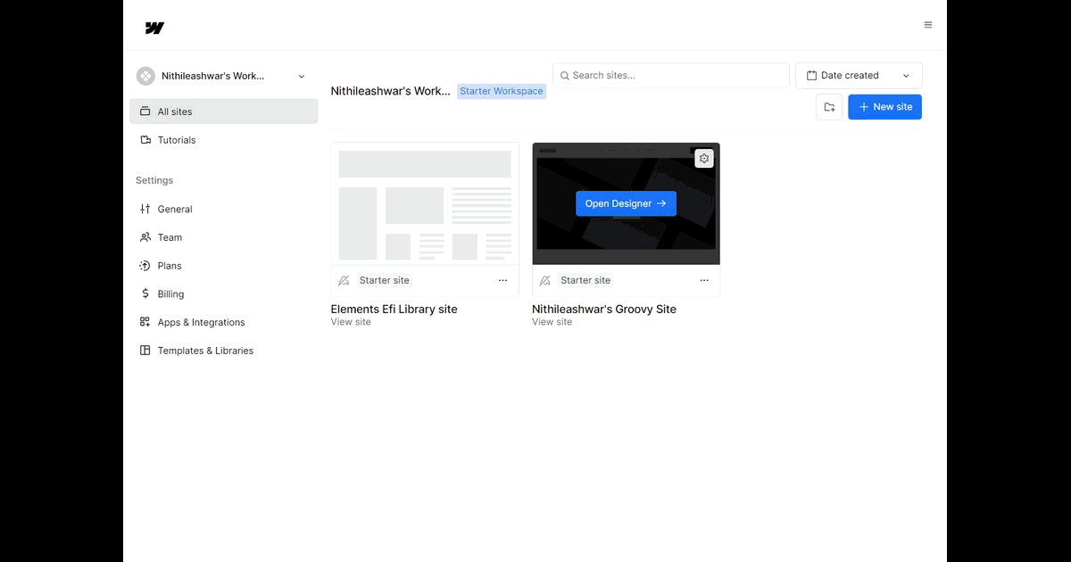This screenshot has height=562, width=1071.
Task: Click Starter site badge on Elements Efi card
Action: tap(385, 280)
